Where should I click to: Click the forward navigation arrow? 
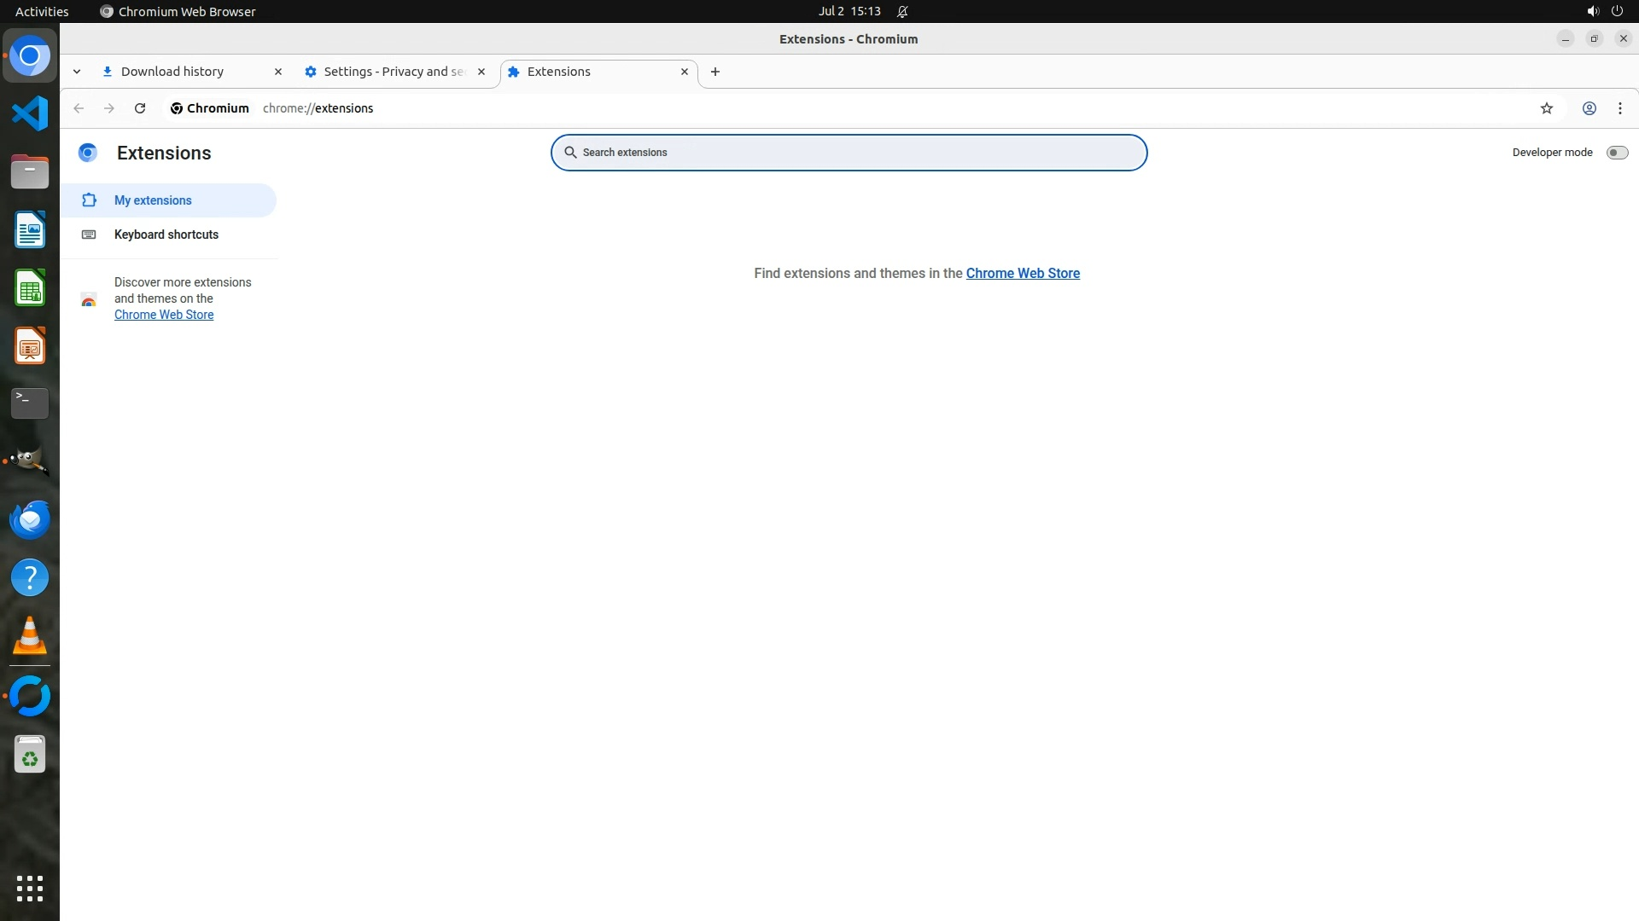[x=109, y=108]
